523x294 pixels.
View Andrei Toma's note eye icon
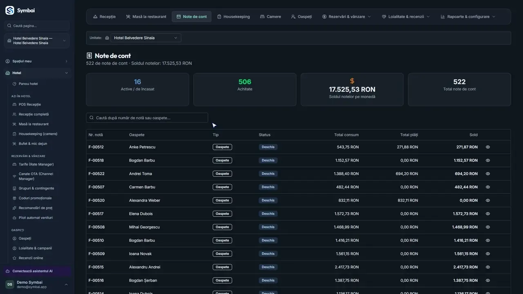pos(488,174)
